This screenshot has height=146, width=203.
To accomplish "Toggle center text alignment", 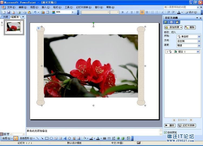I will point(142,12).
